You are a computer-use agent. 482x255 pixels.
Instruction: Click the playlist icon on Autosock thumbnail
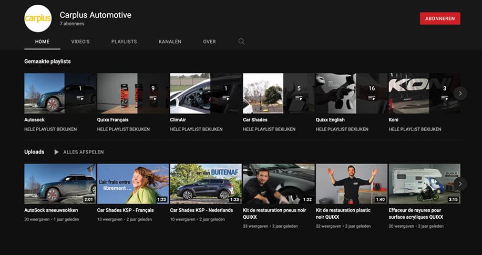(80, 98)
